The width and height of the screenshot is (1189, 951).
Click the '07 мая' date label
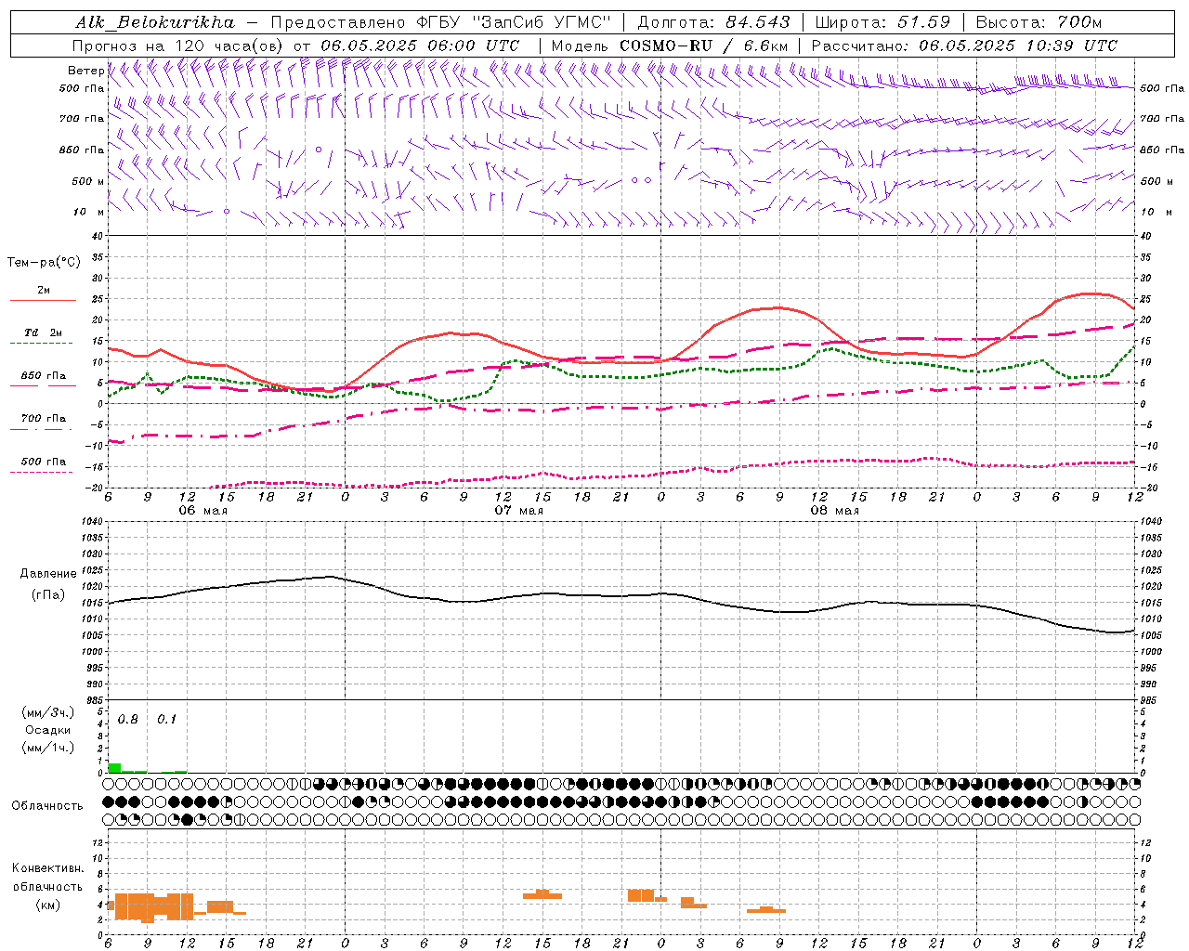(x=518, y=511)
